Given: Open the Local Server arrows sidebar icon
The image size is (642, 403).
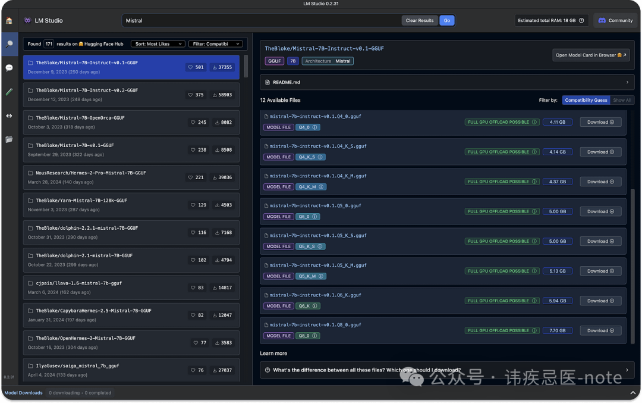Looking at the screenshot, I should 9,115.
